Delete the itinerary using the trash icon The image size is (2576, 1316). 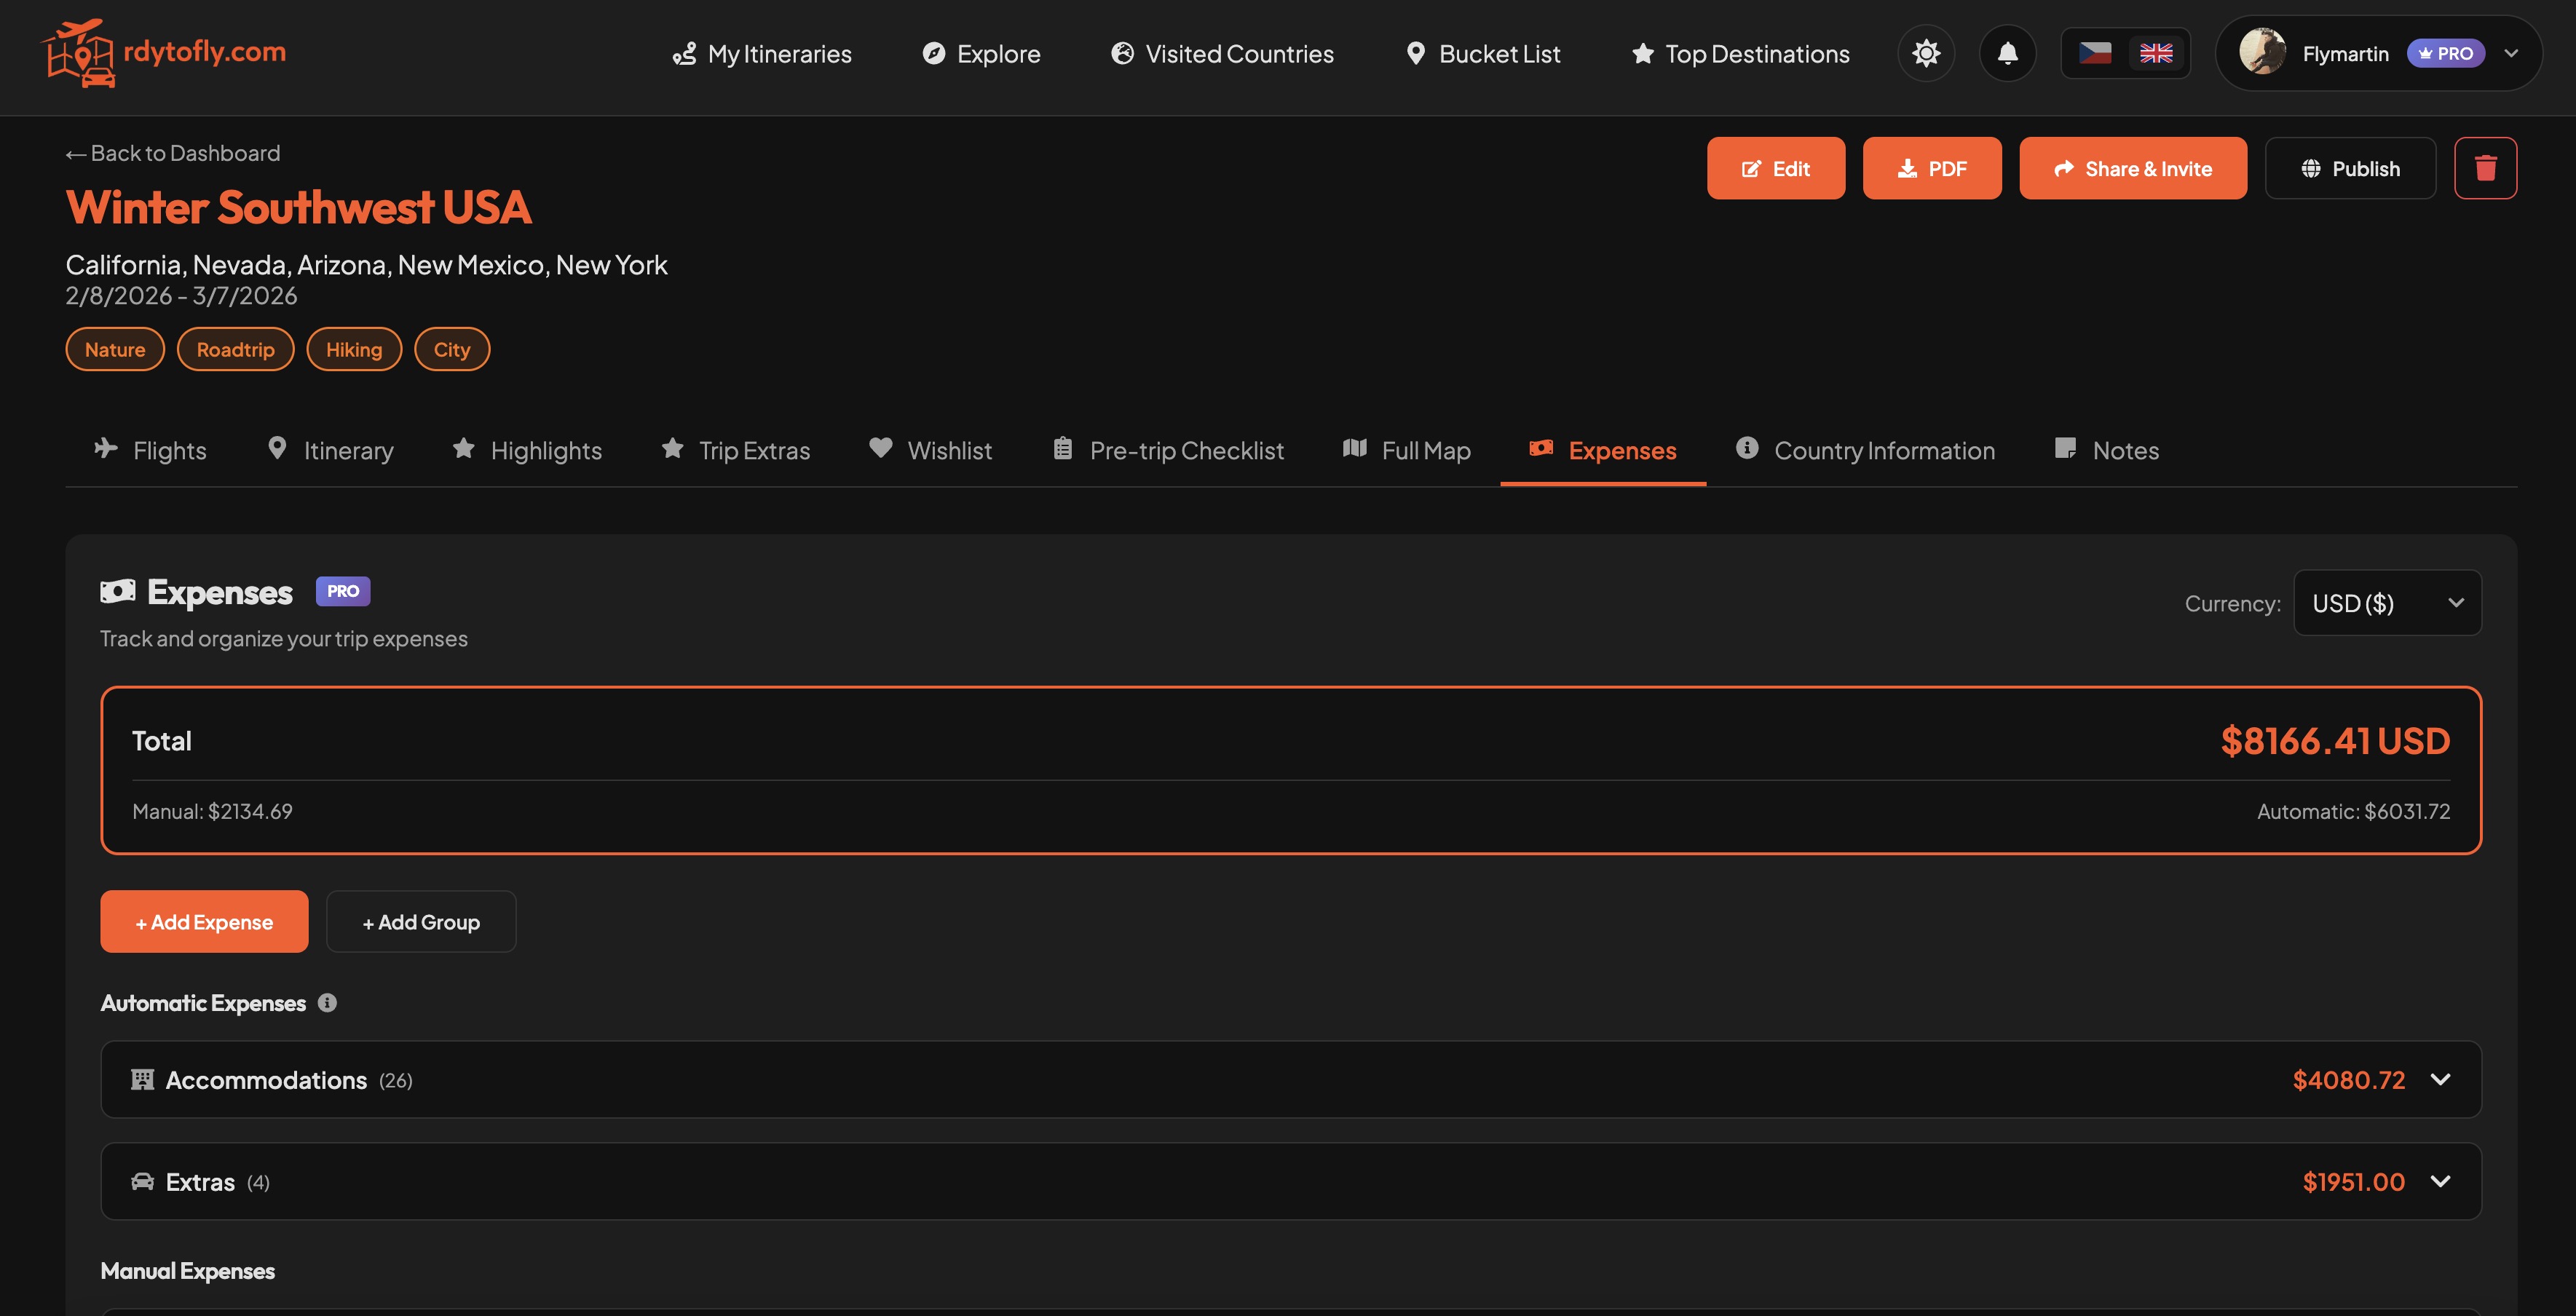tap(2486, 168)
